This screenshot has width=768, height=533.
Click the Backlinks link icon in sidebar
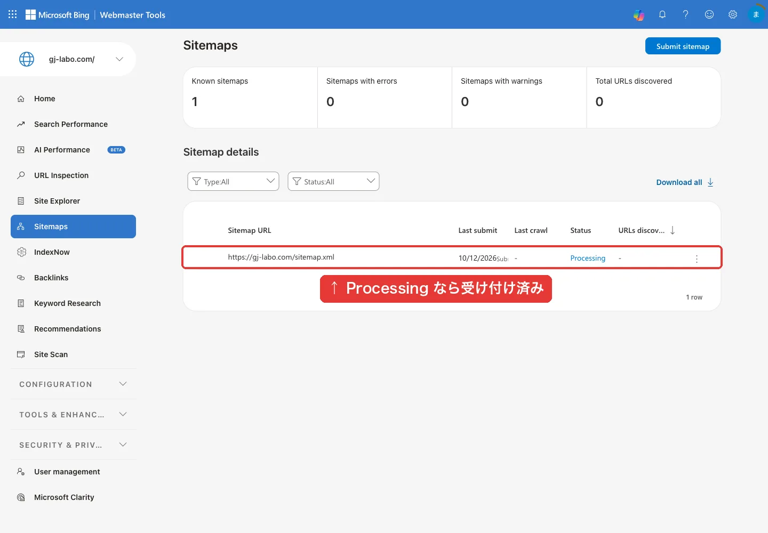coord(21,278)
